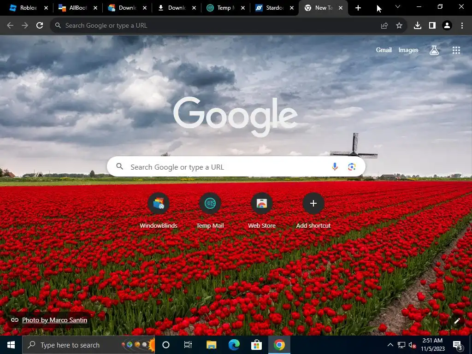Open Google Images link
Viewport: 472px width, 354px height.
(408, 50)
